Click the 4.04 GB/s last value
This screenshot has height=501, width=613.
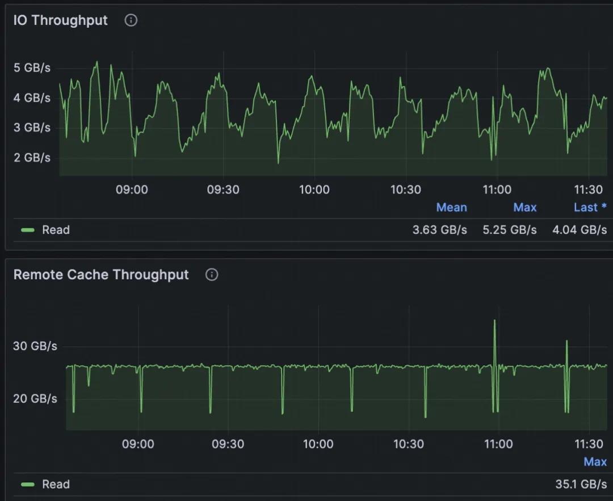point(579,230)
